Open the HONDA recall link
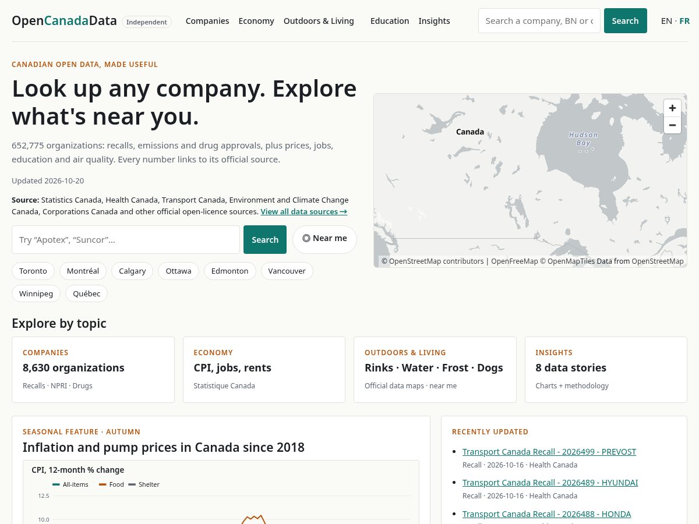 pos(546,514)
